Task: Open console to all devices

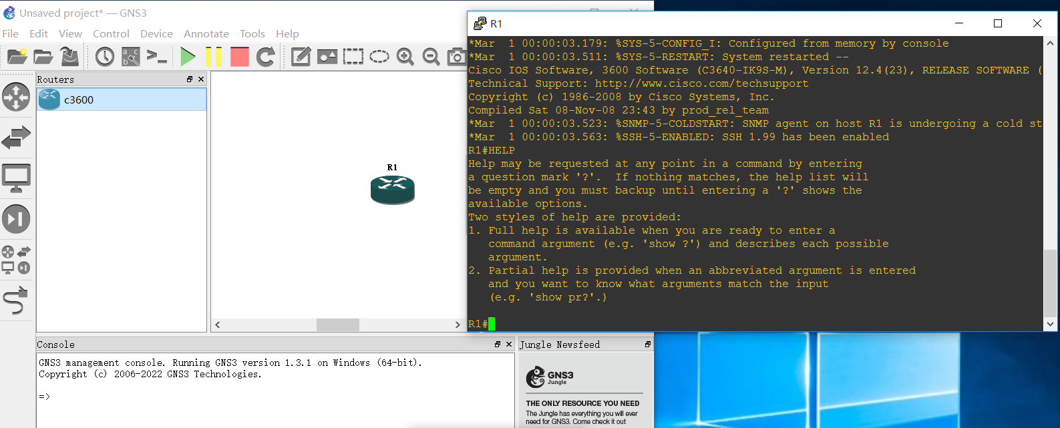Action: click(x=157, y=57)
